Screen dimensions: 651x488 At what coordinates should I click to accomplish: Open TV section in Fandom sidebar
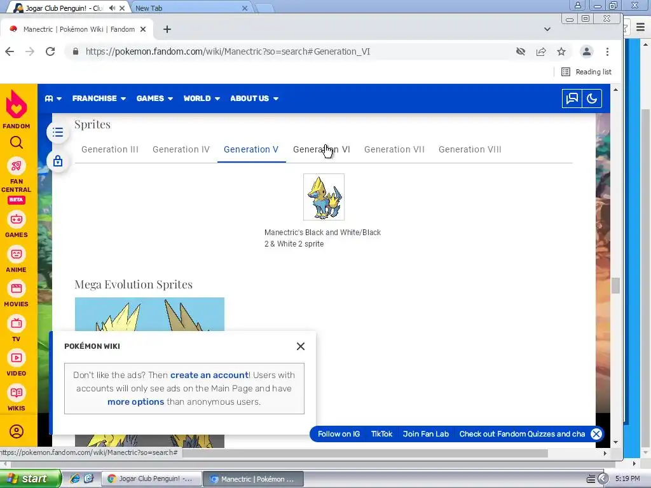point(16,329)
